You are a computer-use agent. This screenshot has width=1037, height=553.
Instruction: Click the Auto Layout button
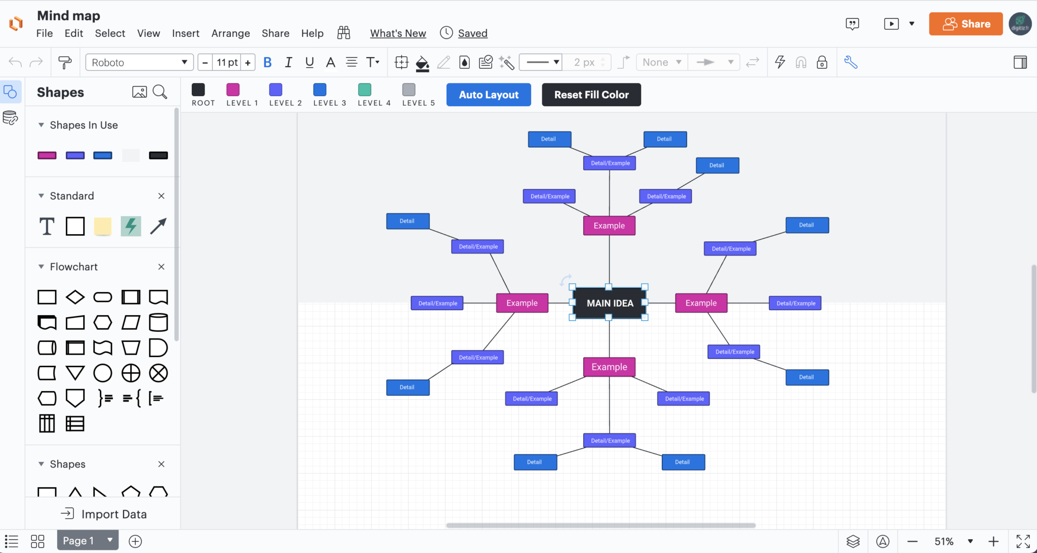pos(488,95)
